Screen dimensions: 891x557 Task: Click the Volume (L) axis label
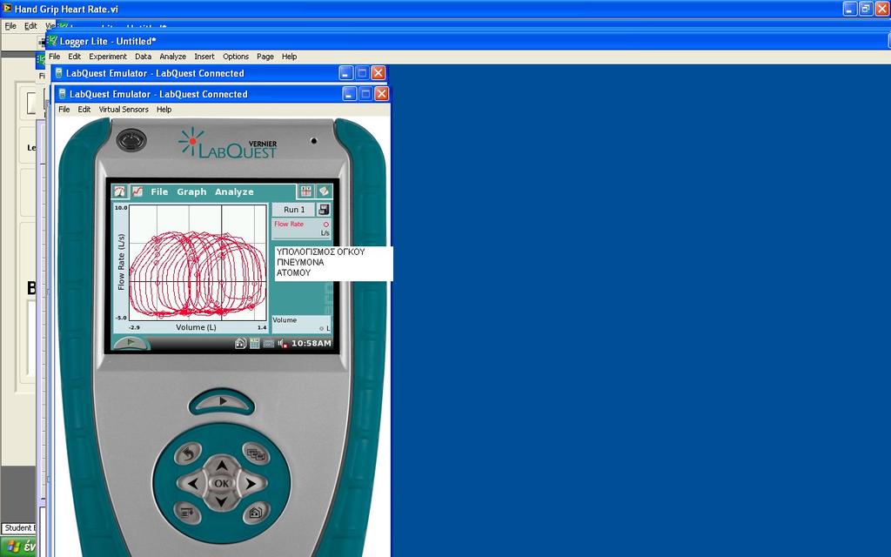click(196, 327)
